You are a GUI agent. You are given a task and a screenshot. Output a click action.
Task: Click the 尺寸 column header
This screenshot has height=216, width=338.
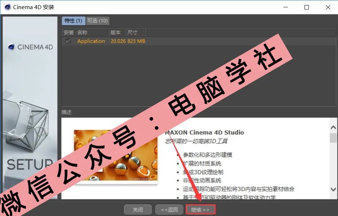(133, 32)
